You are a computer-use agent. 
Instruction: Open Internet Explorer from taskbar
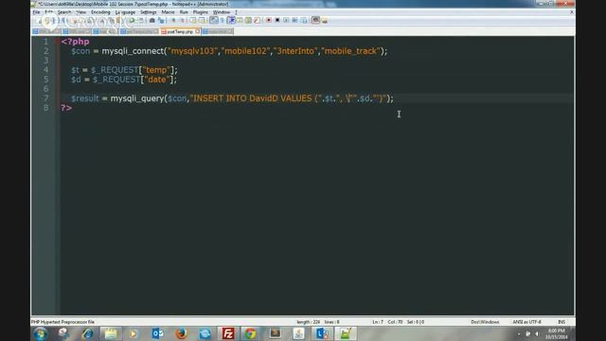point(87,333)
